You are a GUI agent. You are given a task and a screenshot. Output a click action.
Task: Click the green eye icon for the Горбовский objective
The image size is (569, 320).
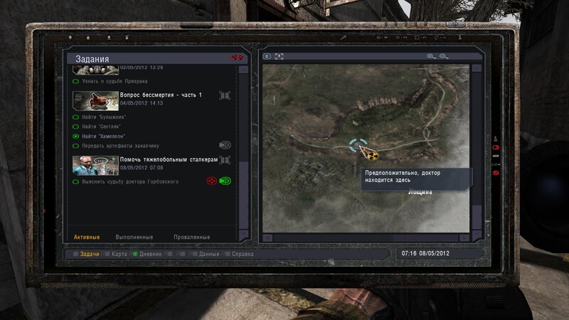pos(225,181)
